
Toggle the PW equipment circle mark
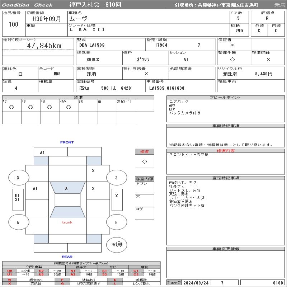[50, 107]
